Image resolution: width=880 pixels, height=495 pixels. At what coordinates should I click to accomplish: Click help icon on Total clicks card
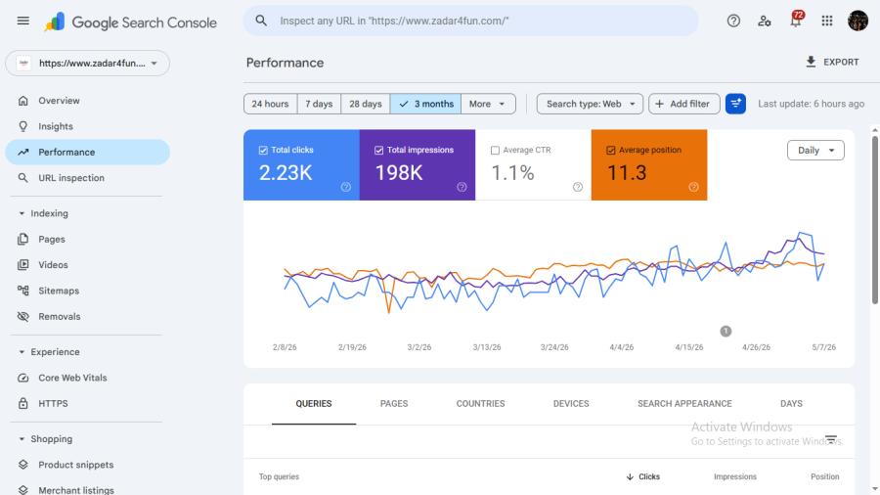pyautogui.click(x=346, y=187)
